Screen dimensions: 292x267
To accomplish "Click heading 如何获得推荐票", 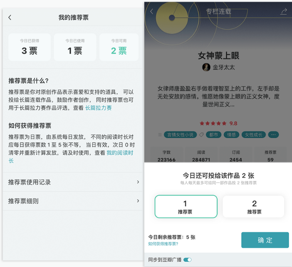I will pos(30,126).
